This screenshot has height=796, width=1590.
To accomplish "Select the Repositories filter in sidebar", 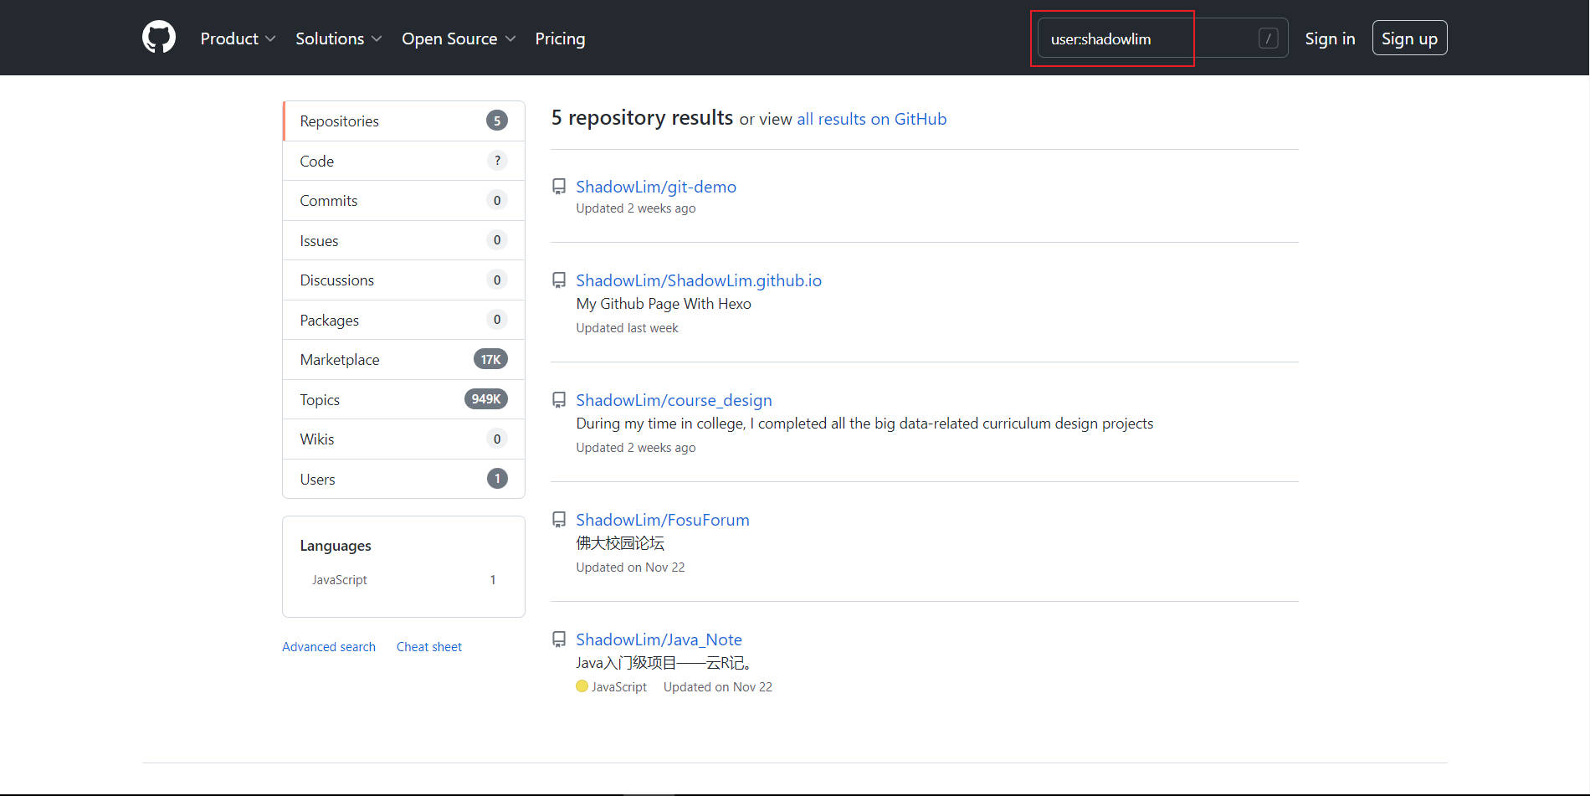I will pos(404,121).
